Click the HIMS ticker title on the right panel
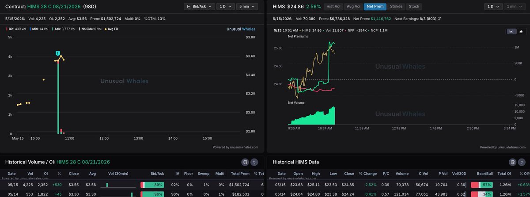Image resolution: width=530 pixels, height=197 pixels. coord(279,7)
